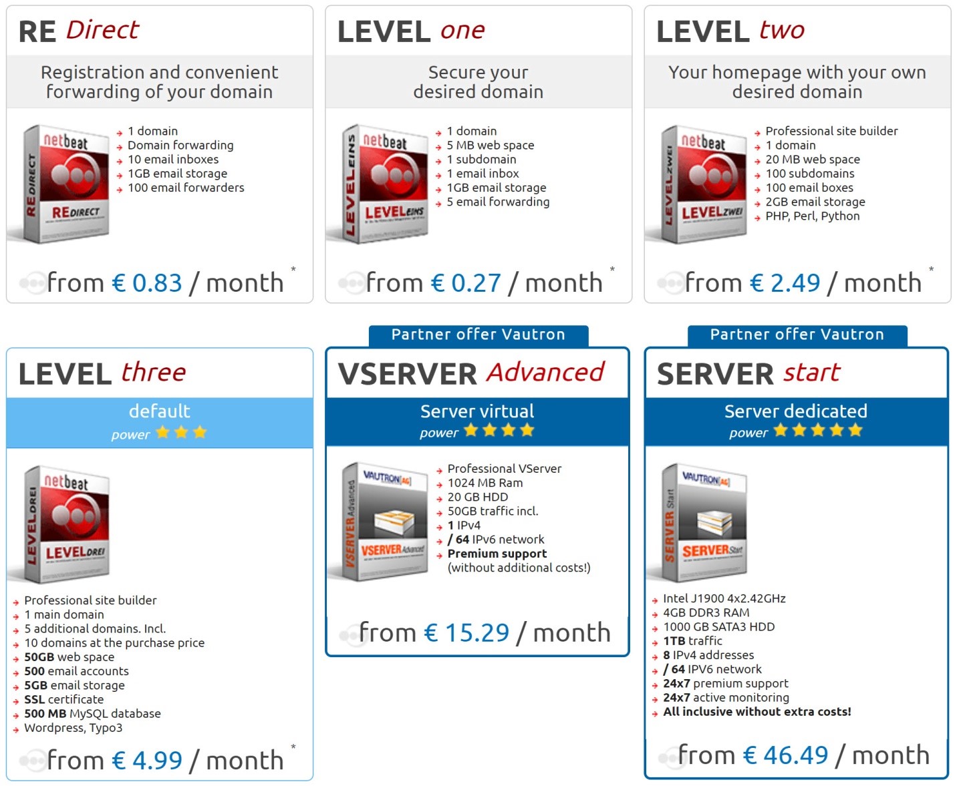
Task: Click the Partner offer Vautron tab above VSERVER
Action: 478,335
